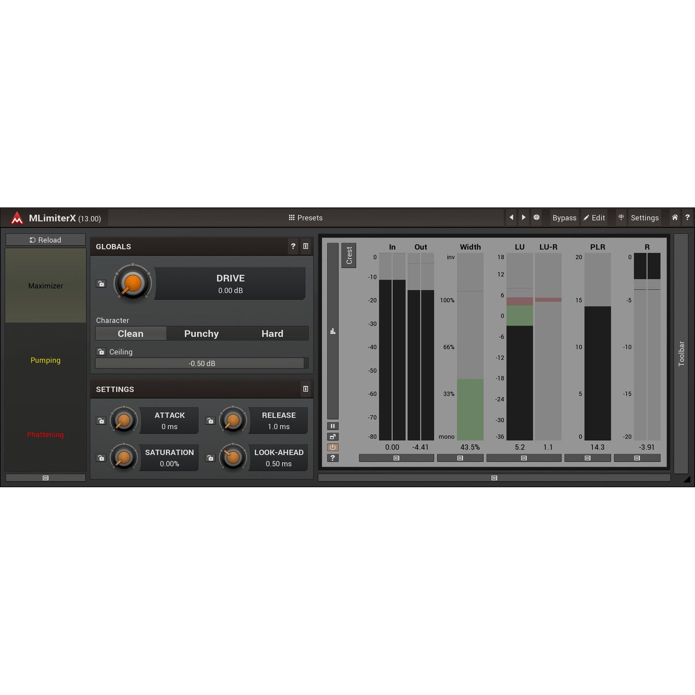Pause the meters display
Image resolution: width=695 pixels, height=695 pixels.
(x=332, y=426)
